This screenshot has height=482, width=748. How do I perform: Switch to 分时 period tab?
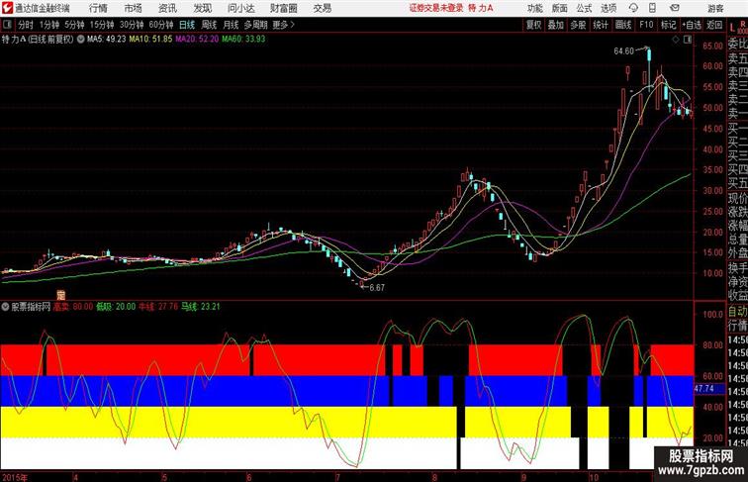click(26, 25)
